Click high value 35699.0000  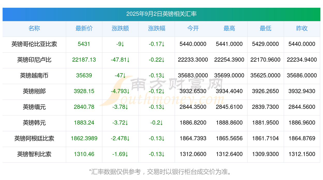[x=229, y=76]
